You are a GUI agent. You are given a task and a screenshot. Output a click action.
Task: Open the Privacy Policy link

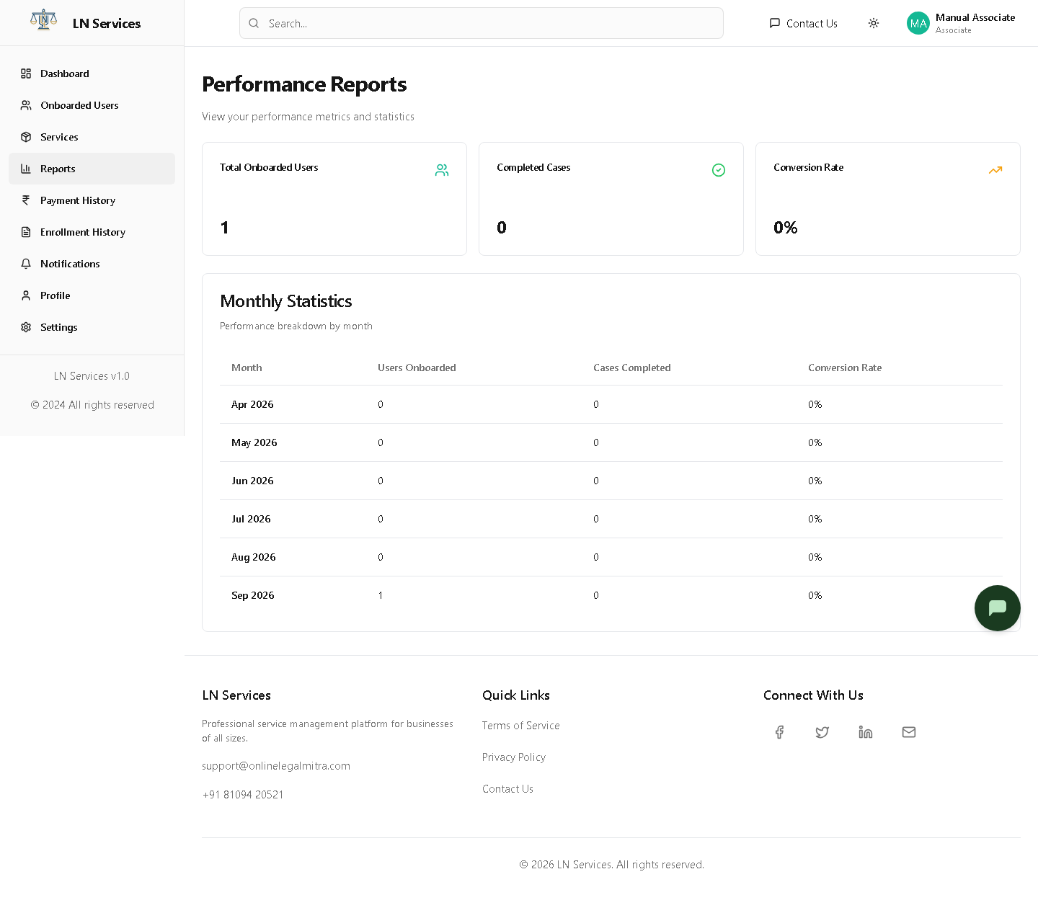click(x=514, y=757)
